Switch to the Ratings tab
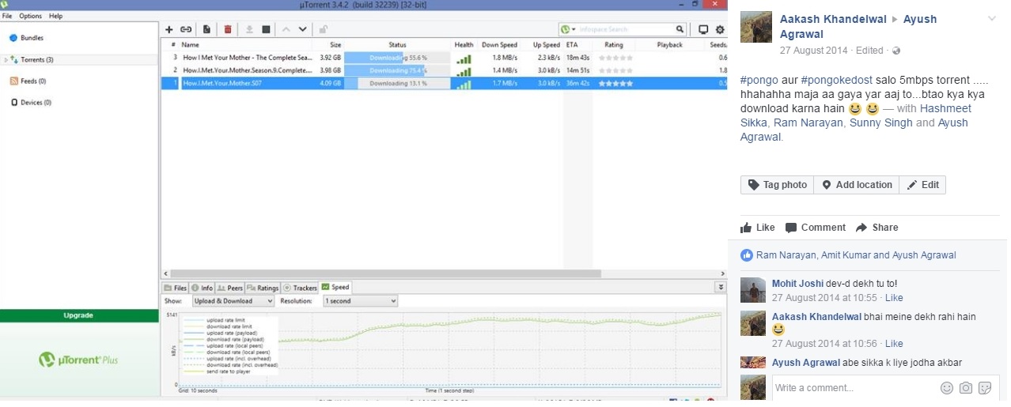The height and width of the screenshot is (407, 1011). [263, 288]
